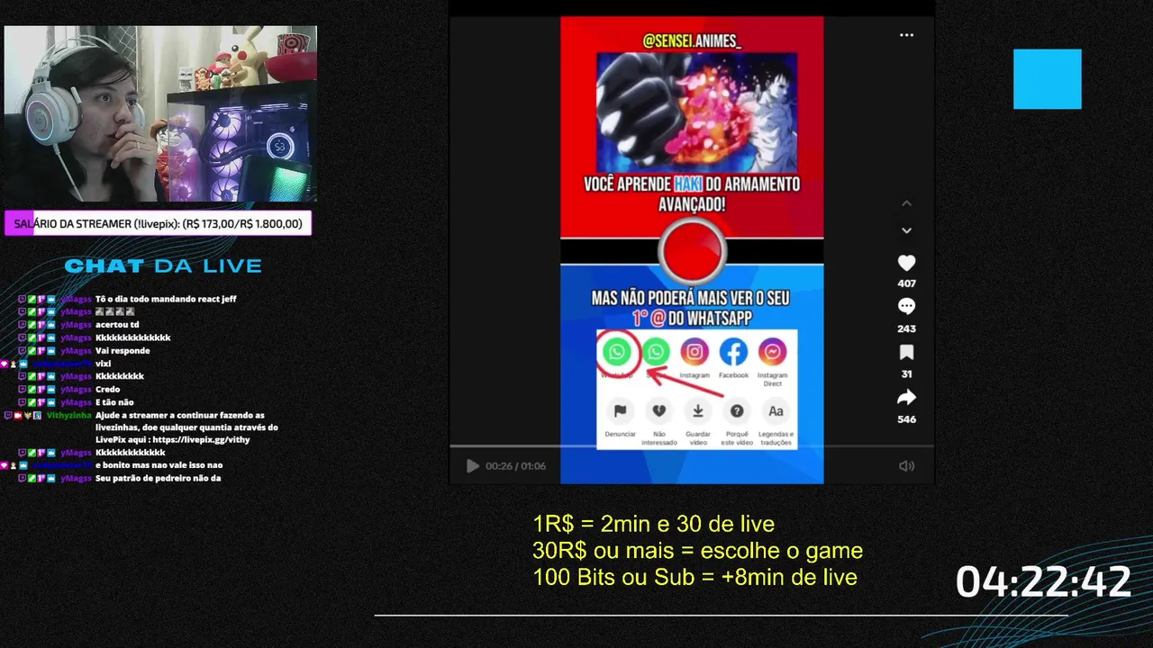1153x648 pixels.
Task: Click the Denunciar flag icon
Action: pos(620,411)
